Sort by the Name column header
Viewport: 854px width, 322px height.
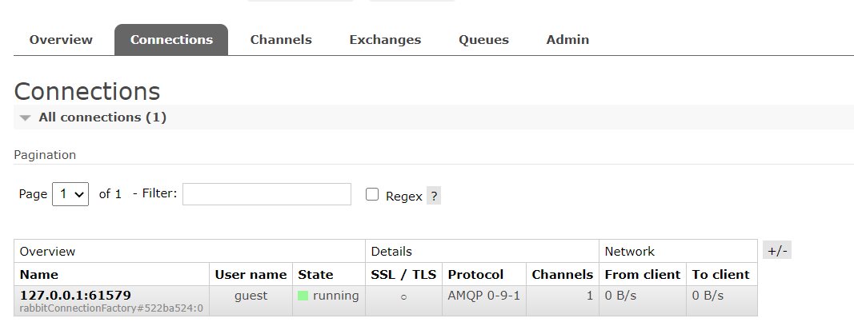point(39,275)
